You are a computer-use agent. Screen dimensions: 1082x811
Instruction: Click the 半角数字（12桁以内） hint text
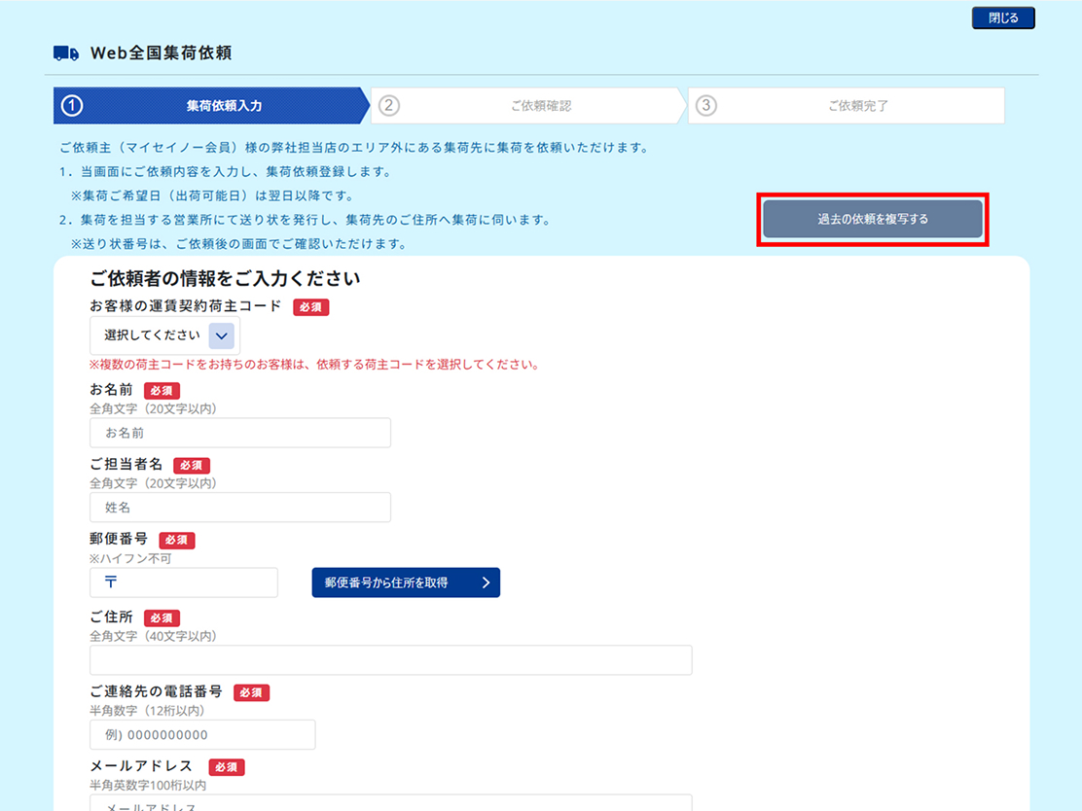click(x=147, y=710)
